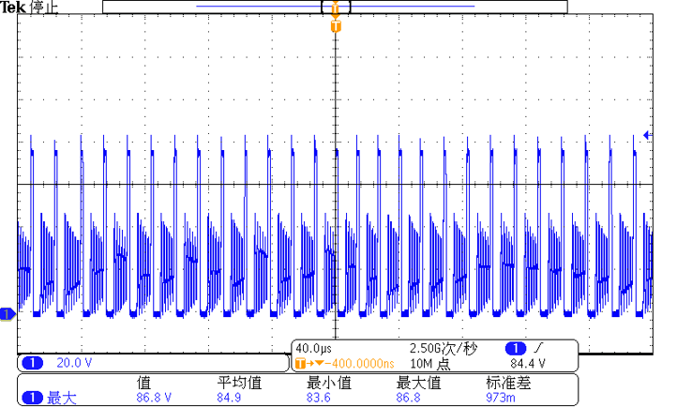Click the measurement value 86.8 V
The height and width of the screenshot is (407, 677).
pyautogui.click(x=154, y=398)
